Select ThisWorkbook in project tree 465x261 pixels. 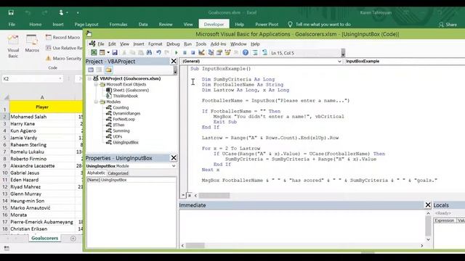(x=125, y=96)
